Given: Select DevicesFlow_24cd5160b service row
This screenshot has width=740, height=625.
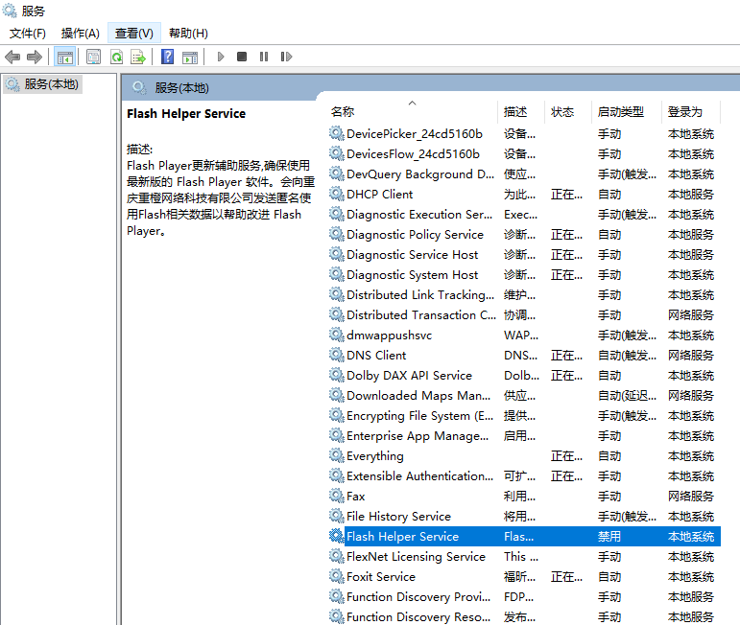Looking at the screenshot, I should pyautogui.click(x=524, y=154).
